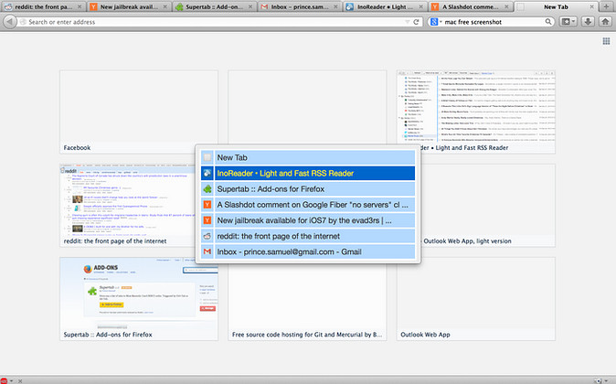Screen dimensions: 616x384
Task: Click the reddit favicon on first tab
Action: [8, 6]
